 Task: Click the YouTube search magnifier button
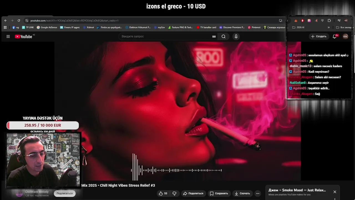(224, 36)
